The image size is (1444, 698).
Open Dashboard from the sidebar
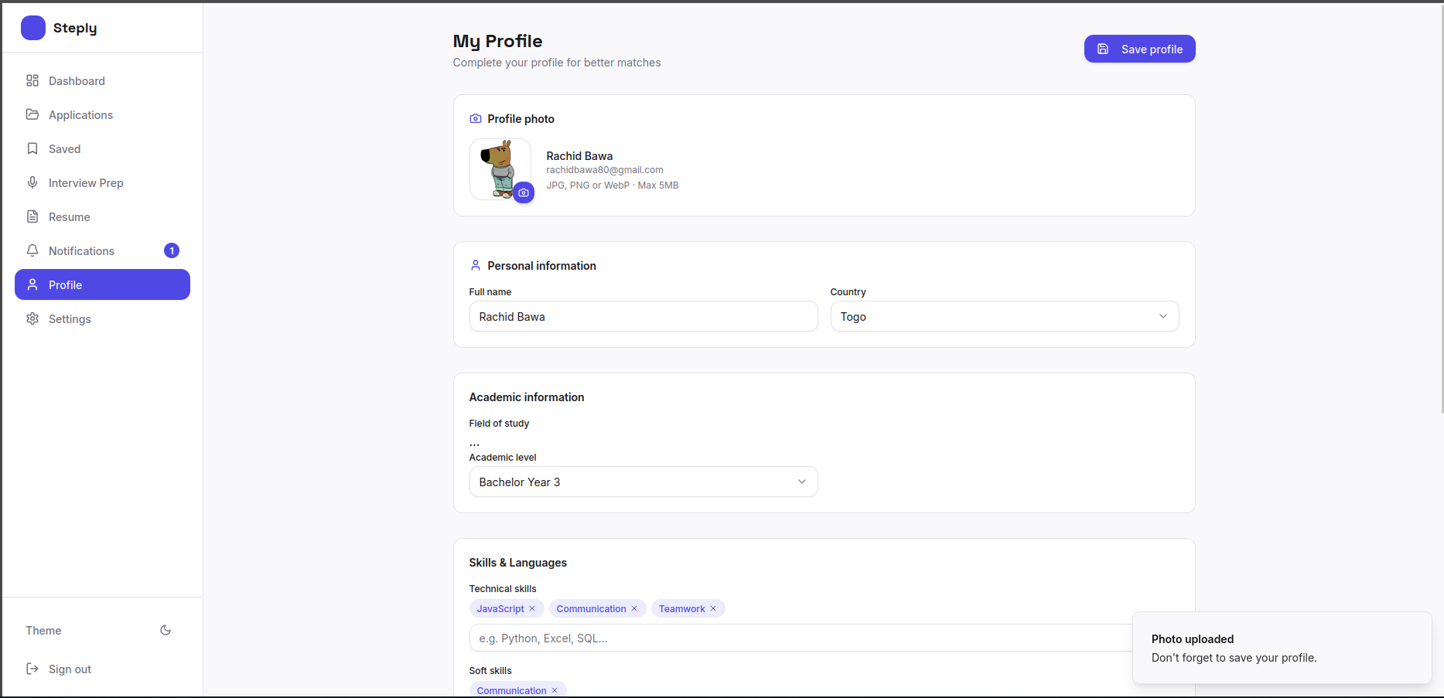pyautogui.click(x=77, y=81)
